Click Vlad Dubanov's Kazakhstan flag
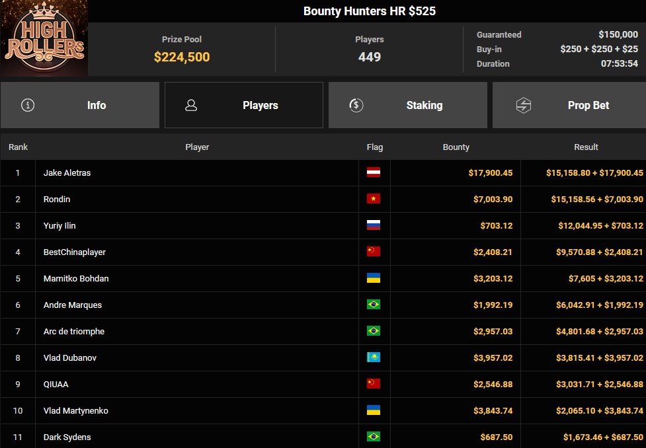This screenshot has height=448, width=646. [374, 357]
